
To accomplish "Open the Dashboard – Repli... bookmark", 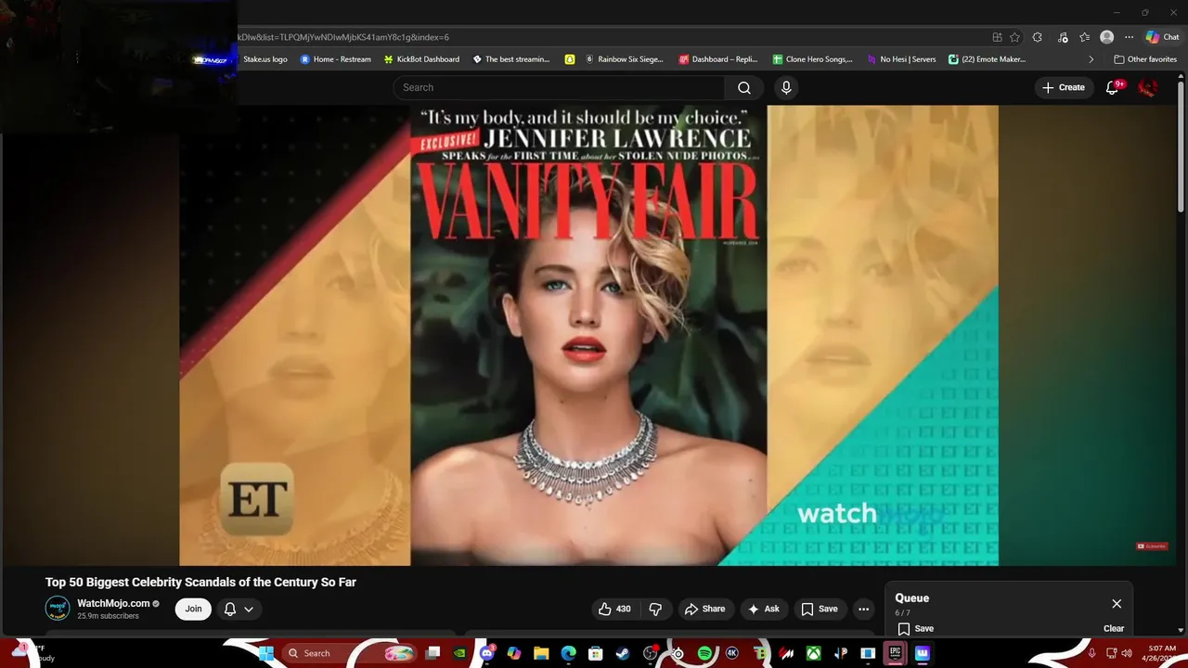I will [x=718, y=59].
